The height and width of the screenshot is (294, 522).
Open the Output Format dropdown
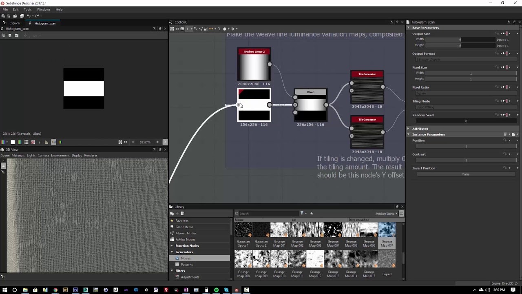tap(466, 60)
